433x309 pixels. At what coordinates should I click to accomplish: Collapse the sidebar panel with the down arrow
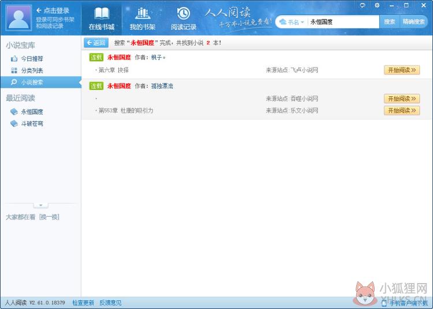point(40,205)
